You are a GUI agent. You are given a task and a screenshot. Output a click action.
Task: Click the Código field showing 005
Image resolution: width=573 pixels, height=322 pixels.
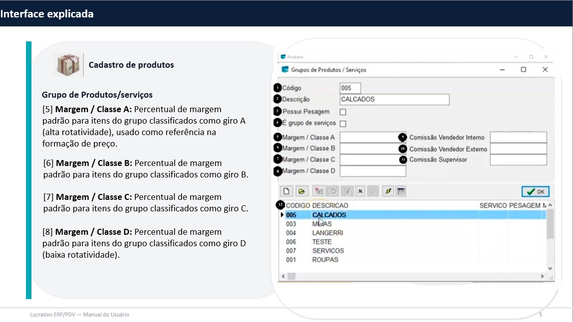[350, 88]
